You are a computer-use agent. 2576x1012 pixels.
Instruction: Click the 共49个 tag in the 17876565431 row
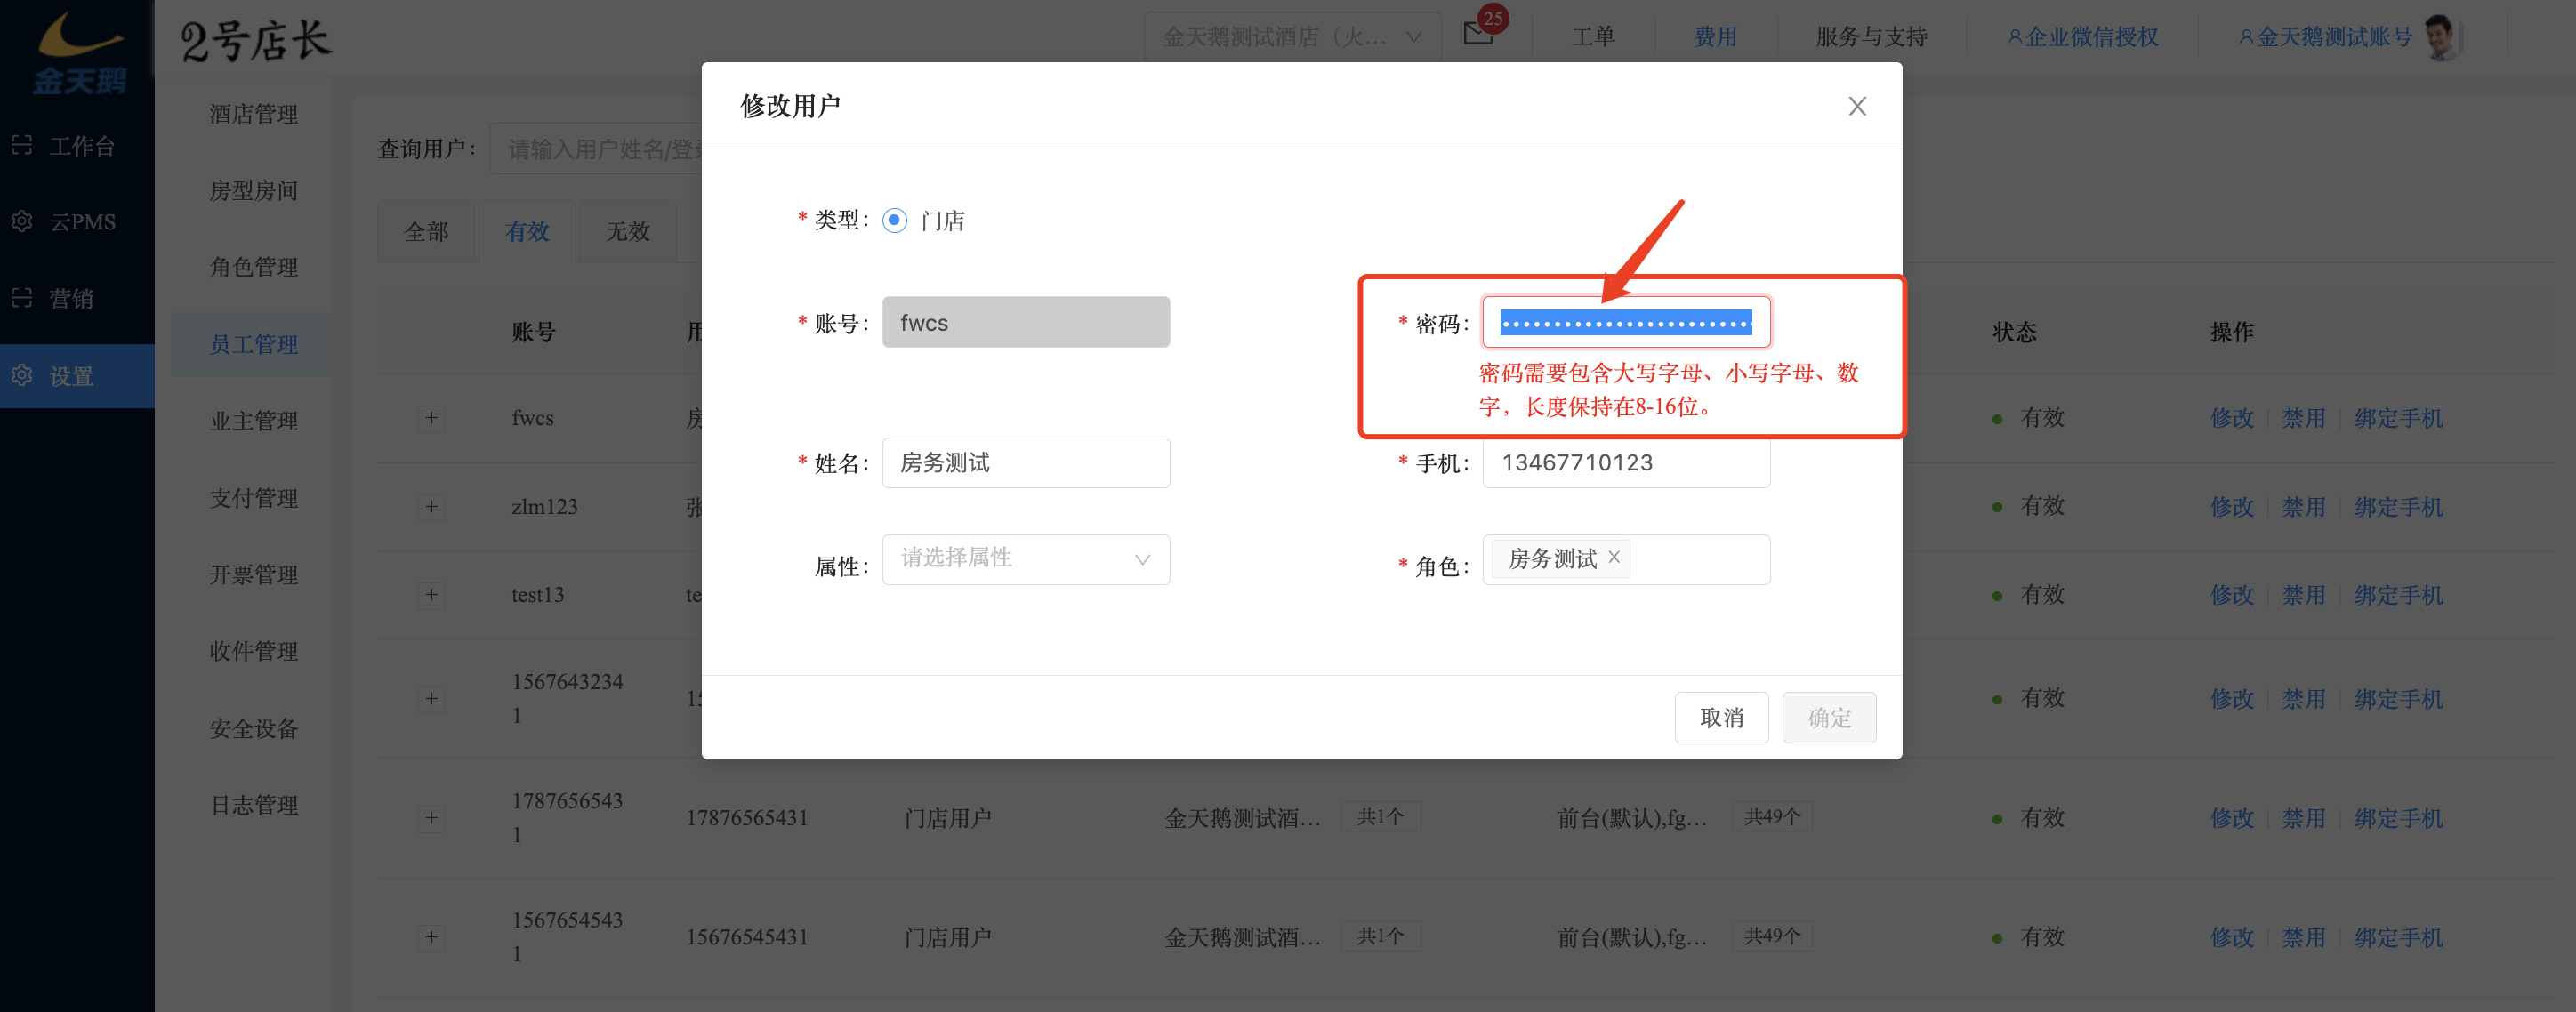pyautogui.click(x=1772, y=817)
